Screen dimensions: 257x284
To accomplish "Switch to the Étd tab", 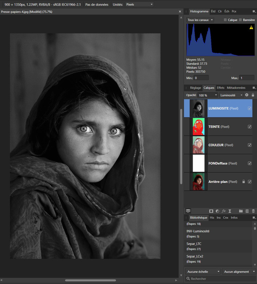I will 213,11.
